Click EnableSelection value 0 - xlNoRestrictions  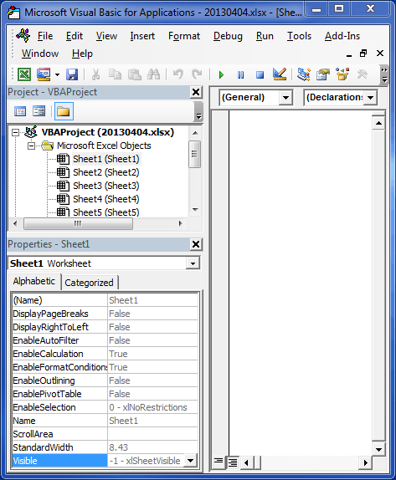pos(152,407)
